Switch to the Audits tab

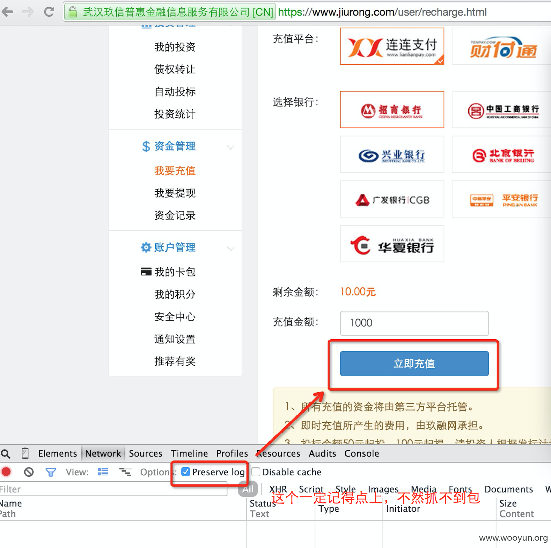pyautogui.click(x=322, y=453)
